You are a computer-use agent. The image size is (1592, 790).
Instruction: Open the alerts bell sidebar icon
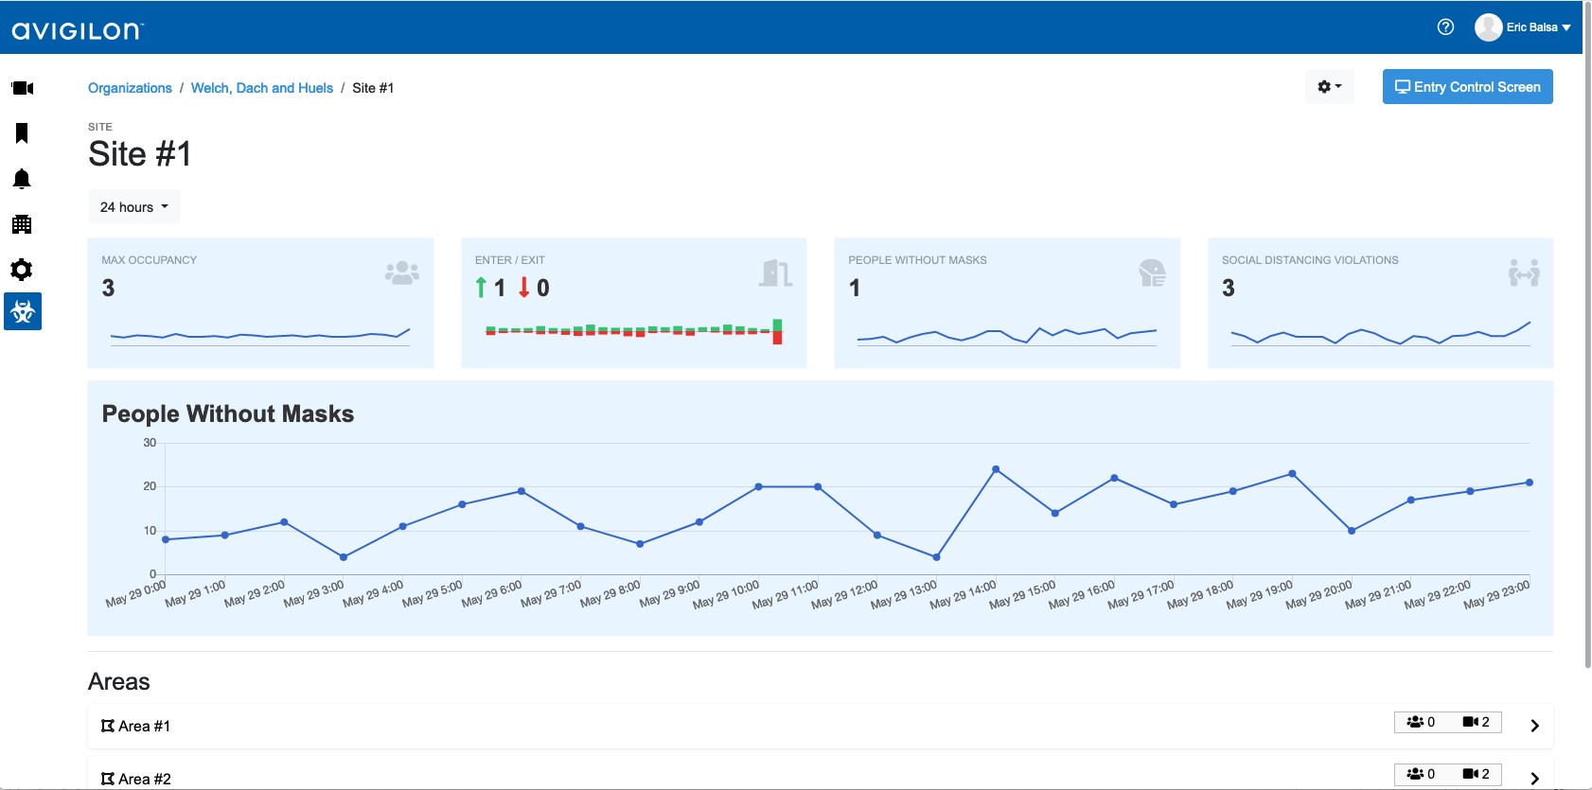click(x=22, y=179)
